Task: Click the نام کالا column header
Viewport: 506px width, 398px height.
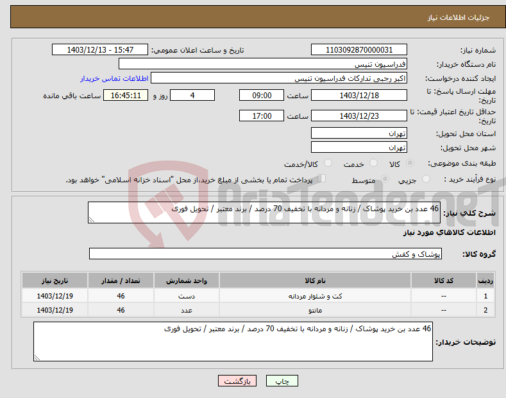Action: [x=315, y=281]
